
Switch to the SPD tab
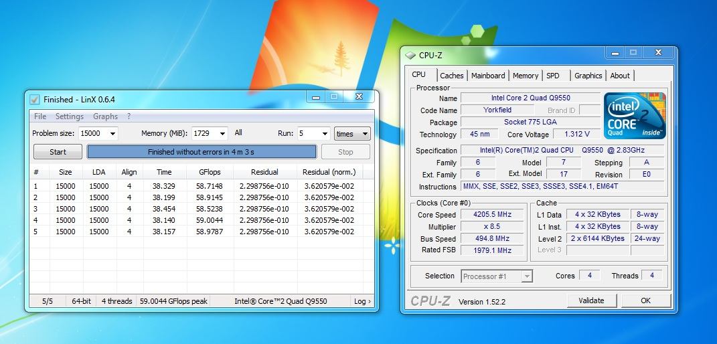point(553,76)
